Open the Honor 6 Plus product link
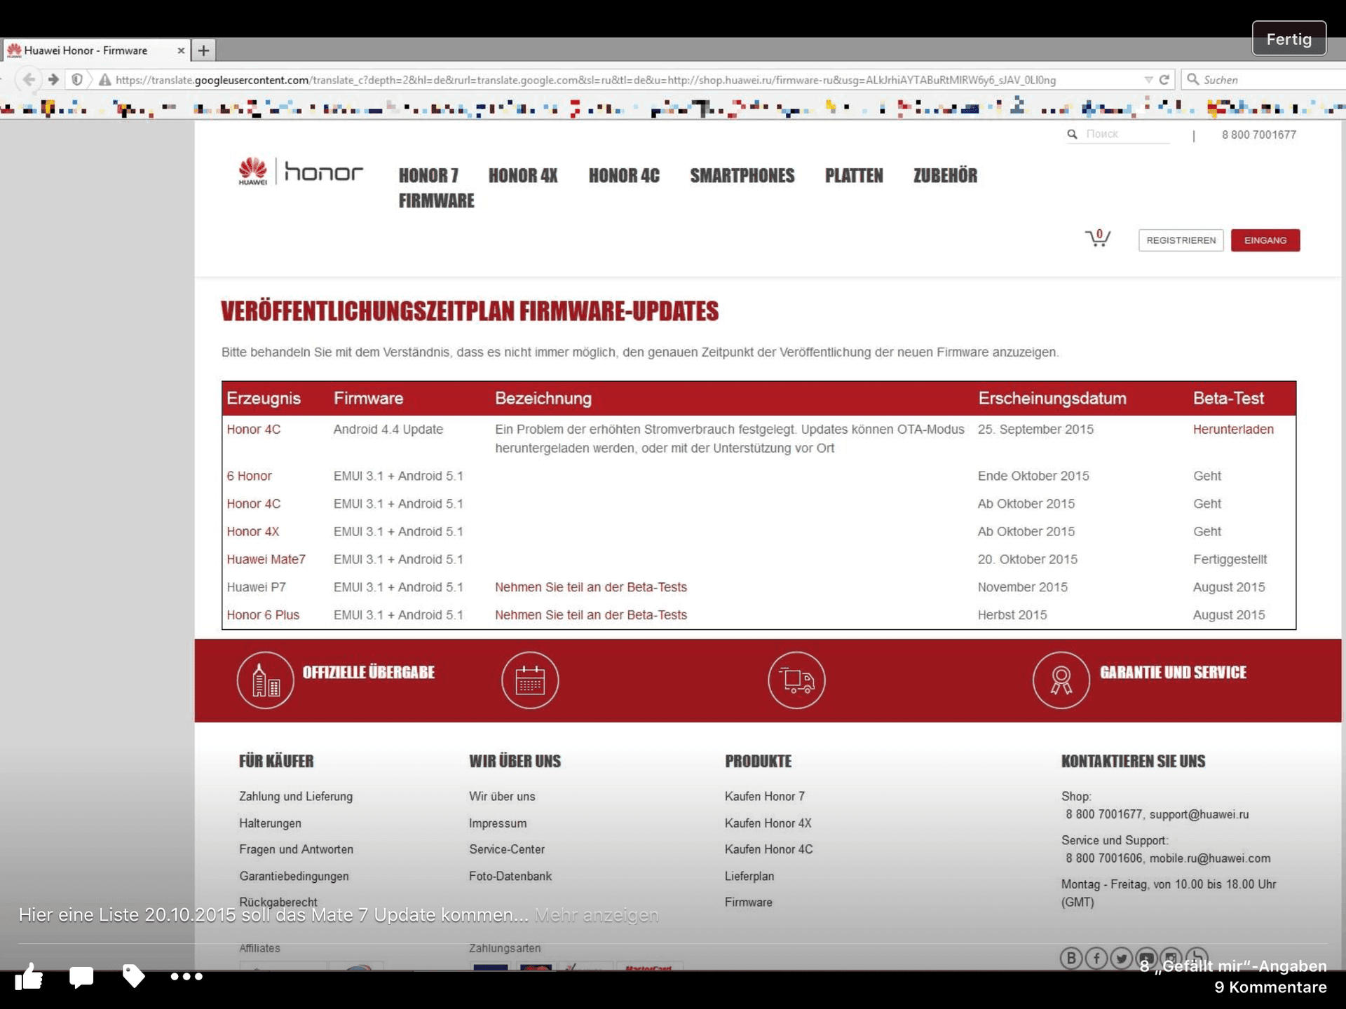1346x1009 pixels. tap(263, 615)
